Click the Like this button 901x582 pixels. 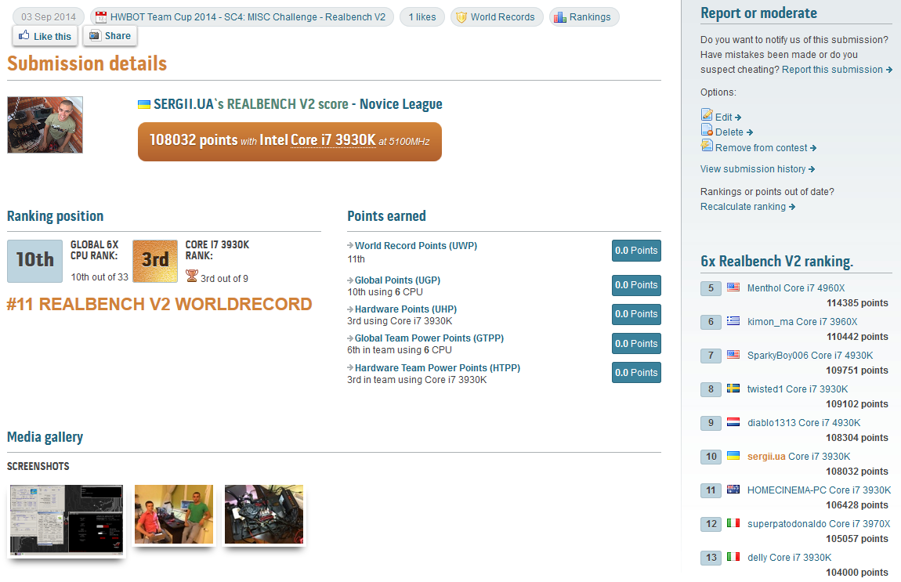point(45,36)
